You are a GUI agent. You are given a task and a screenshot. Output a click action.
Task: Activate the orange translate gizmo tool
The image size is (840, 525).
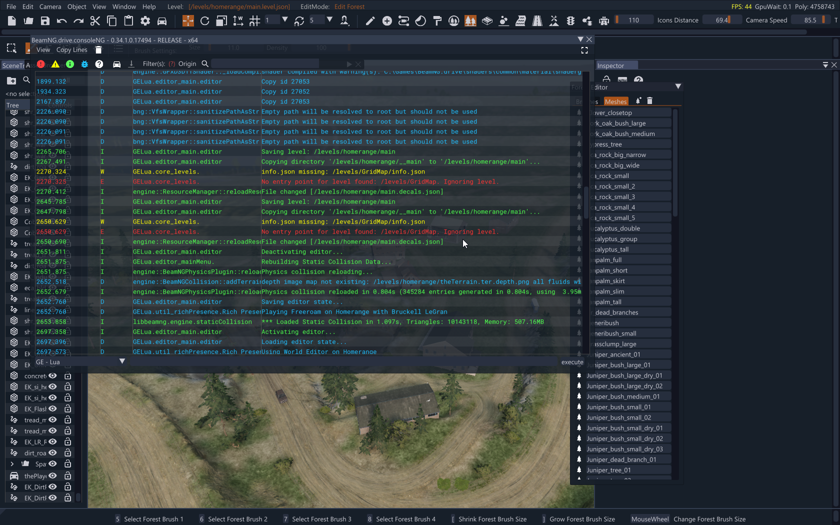coord(188,20)
